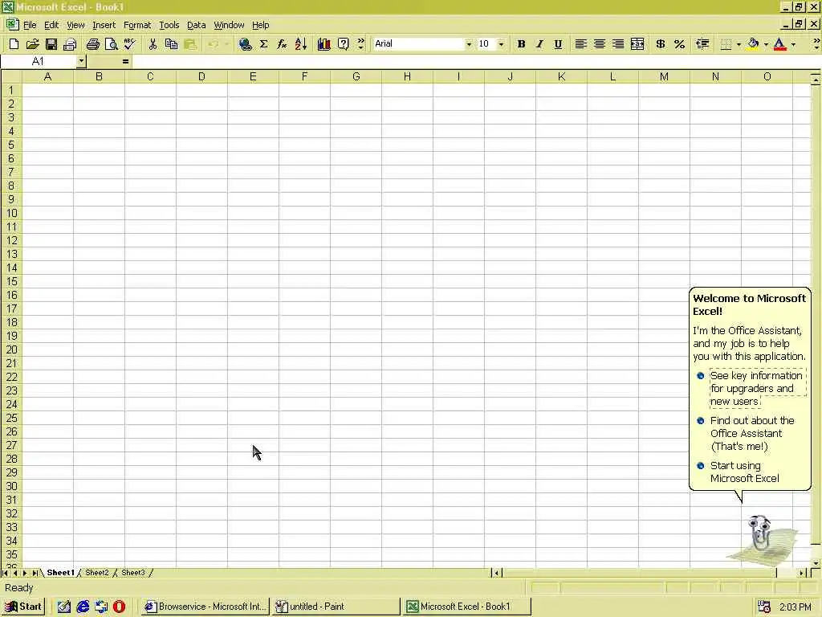The image size is (822, 617).
Task: Open the Edit menu
Action: point(51,25)
